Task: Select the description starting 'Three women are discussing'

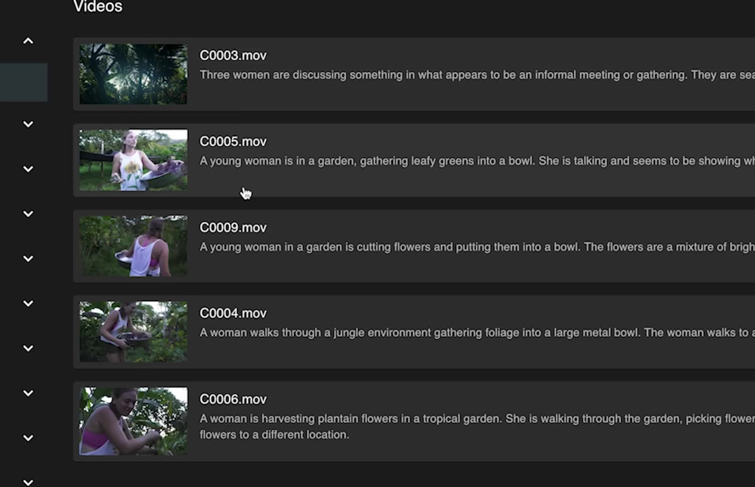Action: [477, 75]
